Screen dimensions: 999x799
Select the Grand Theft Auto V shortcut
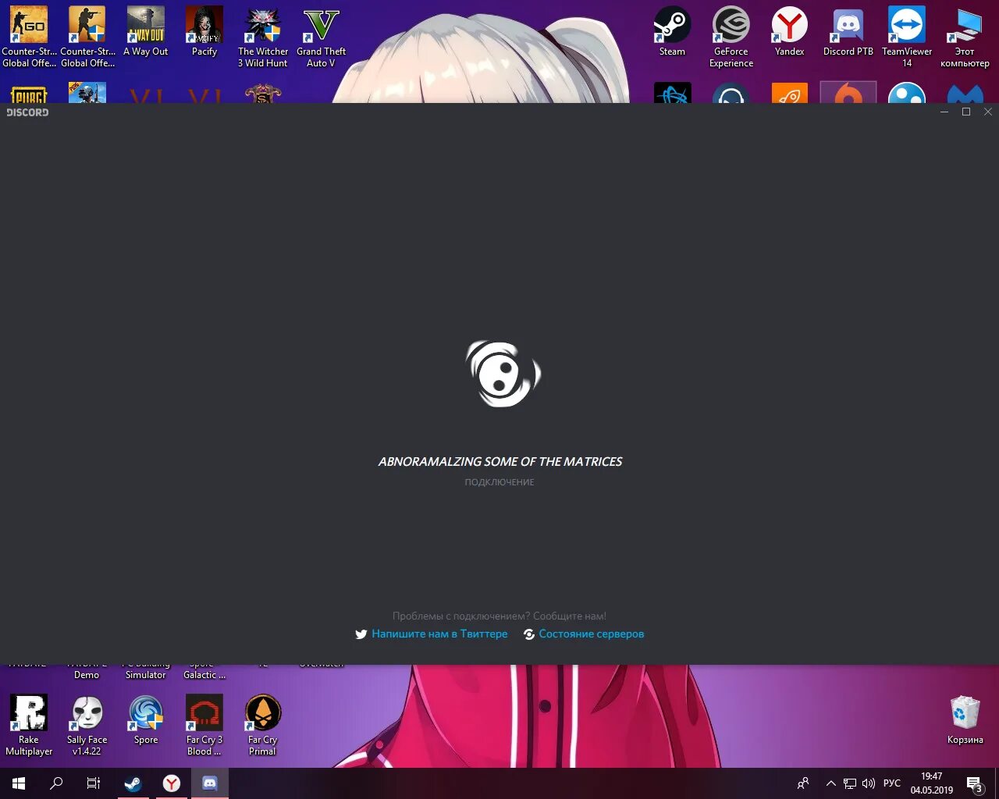[322, 37]
